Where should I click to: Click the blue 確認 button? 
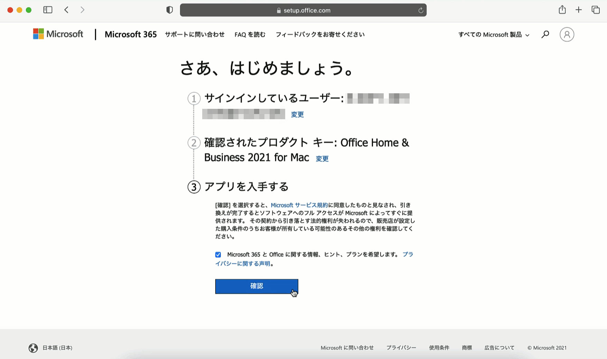[x=257, y=286]
